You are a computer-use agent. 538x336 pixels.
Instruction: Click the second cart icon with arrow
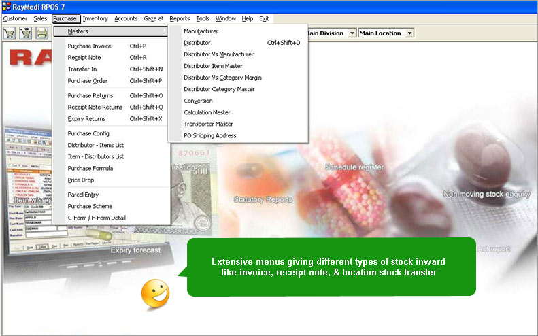click(x=26, y=33)
